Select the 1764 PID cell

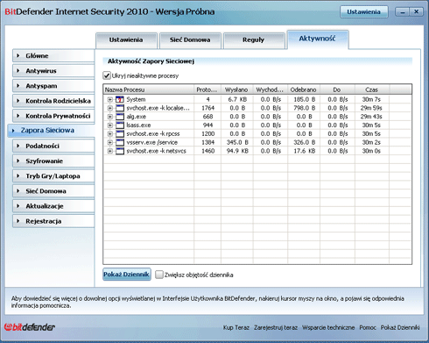tap(207, 108)
